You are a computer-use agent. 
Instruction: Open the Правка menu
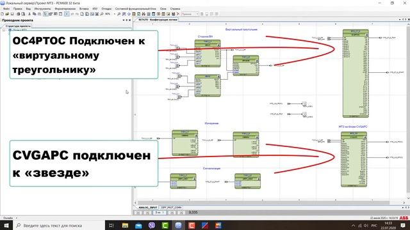pos(18,8)
